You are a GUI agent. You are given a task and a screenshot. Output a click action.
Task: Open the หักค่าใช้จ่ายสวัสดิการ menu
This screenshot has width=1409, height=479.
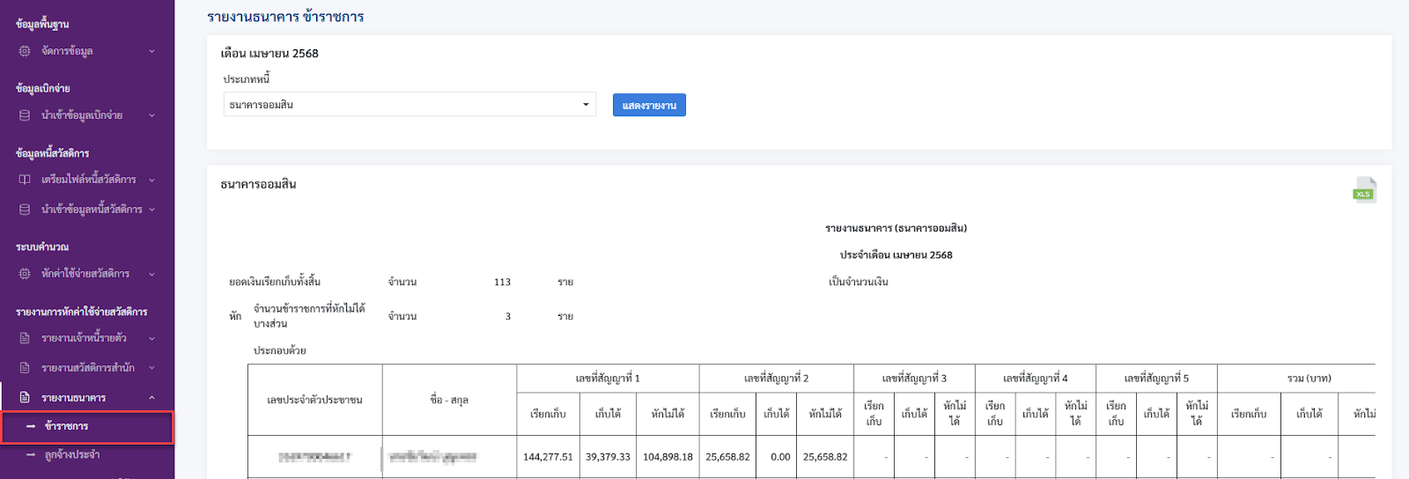tap(87, 274)
